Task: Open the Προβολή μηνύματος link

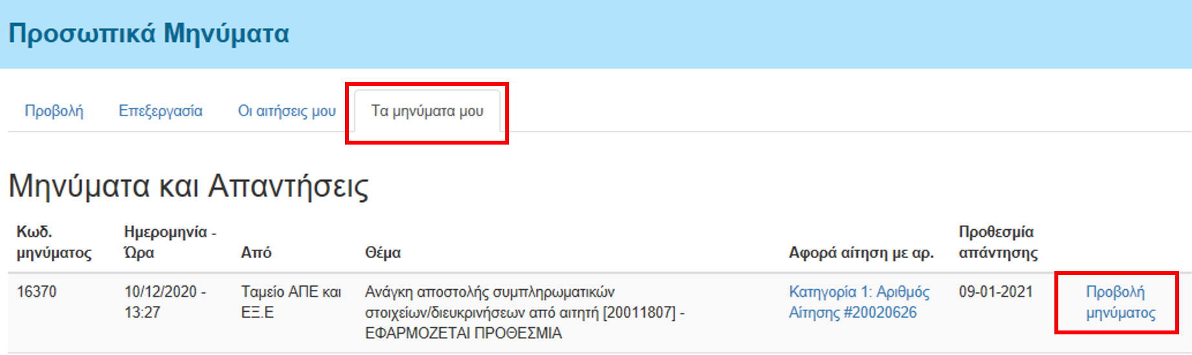Action: point(1120,302)
